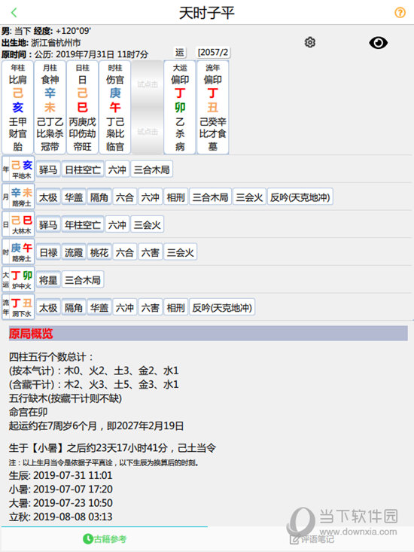Click 相刑 tag in month row

tap(176, 197)
